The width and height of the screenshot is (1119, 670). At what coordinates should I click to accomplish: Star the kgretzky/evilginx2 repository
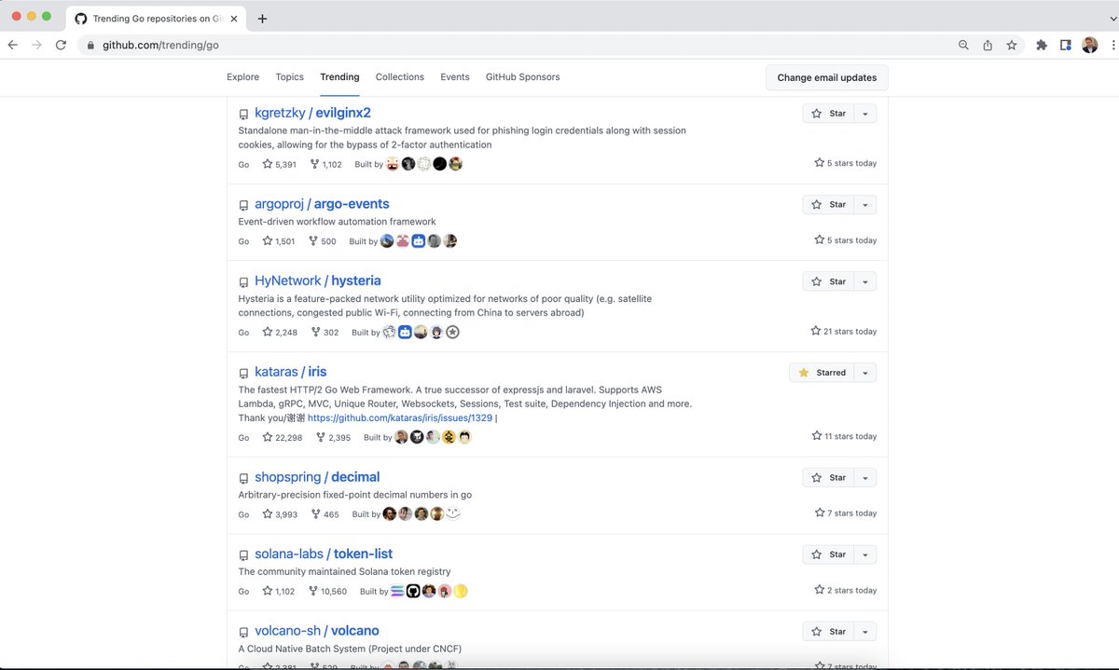(828, 114)
